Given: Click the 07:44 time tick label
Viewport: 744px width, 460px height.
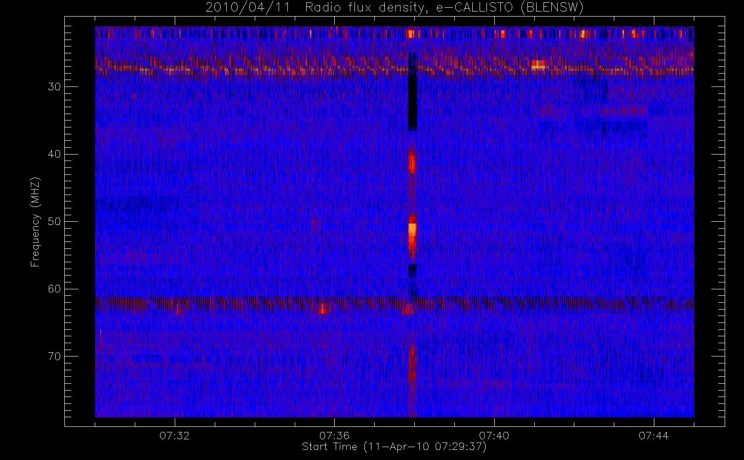Looking at the screenshot, I should point(653,436).
